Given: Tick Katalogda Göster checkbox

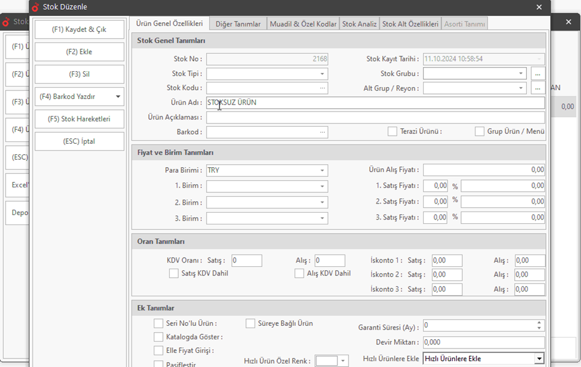Looking at the screenshot, I should pos(158,337).
